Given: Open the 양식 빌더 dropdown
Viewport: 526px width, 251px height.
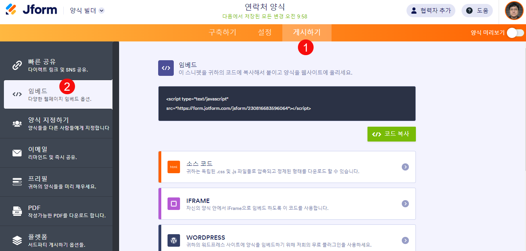Looking at the screenshot, I should [87, 11].
